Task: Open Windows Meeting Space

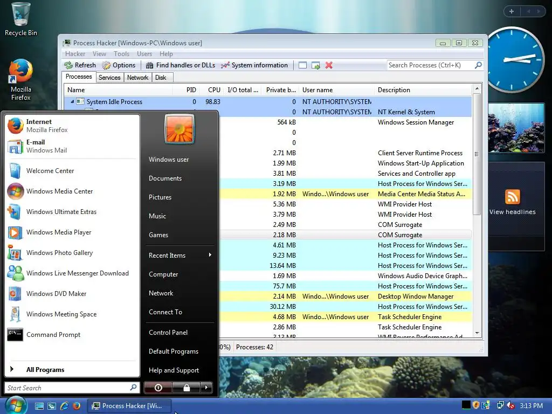Action: pyautogui.click(x=72, y=314)
